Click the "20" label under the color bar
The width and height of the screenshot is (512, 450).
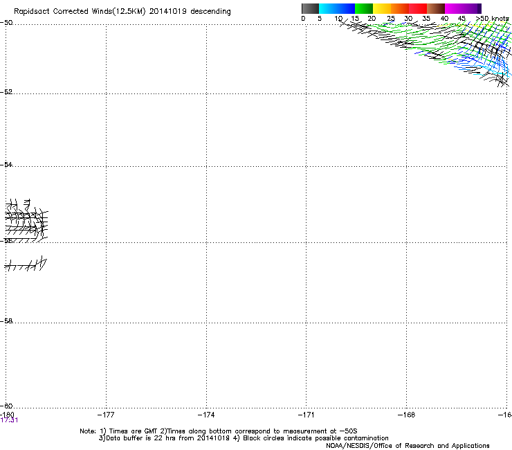click(x=372, y=19)
